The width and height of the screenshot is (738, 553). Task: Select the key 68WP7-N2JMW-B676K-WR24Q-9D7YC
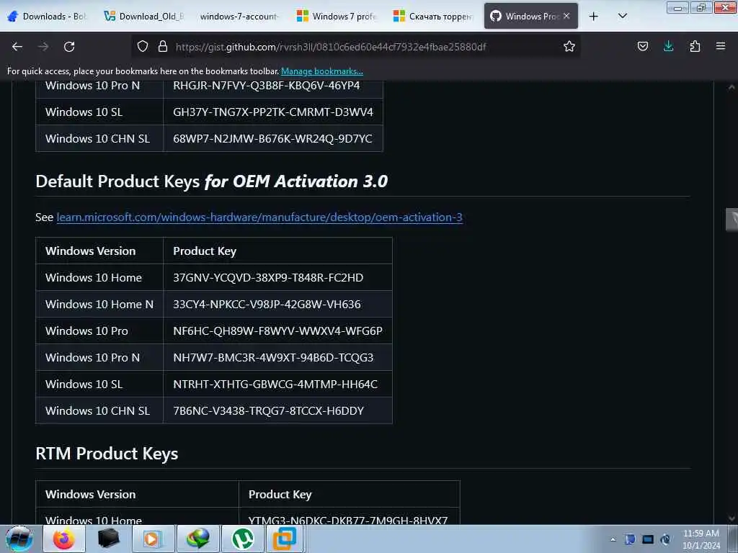(272, 139)
